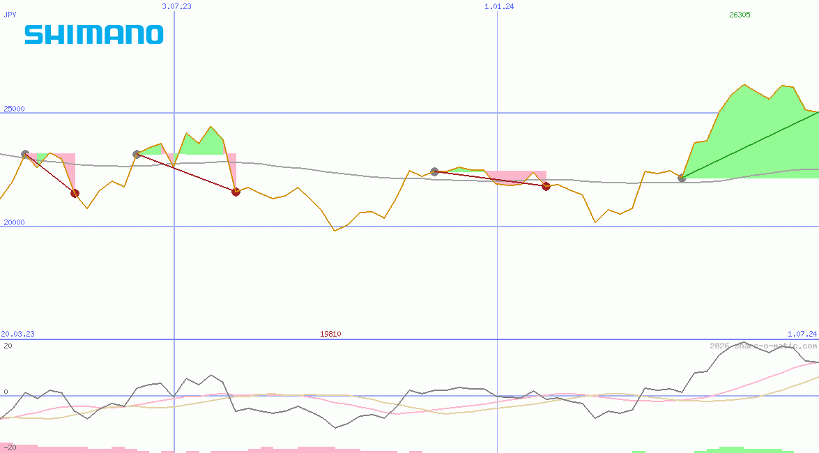Select the red endpoint dot of the third trend segment

point(546,186)
